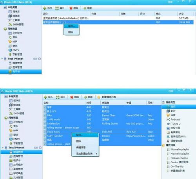Sort by 格式 (Format) column header
Image resolution: width=196 pixels, height=179 pixels.
coord(166,14)
